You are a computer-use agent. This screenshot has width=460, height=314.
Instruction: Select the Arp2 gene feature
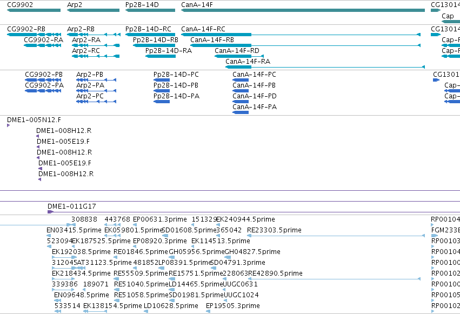point(94,10)
